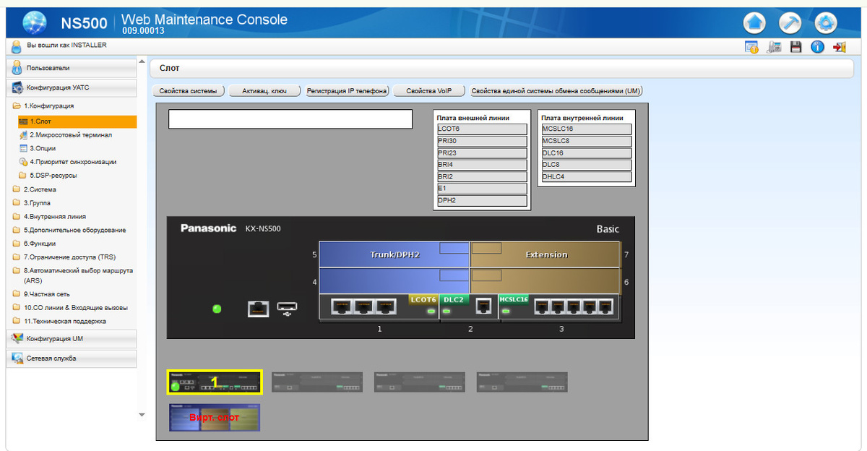
Task: Click the desk phone icon in toolbar
Action: 774,48
